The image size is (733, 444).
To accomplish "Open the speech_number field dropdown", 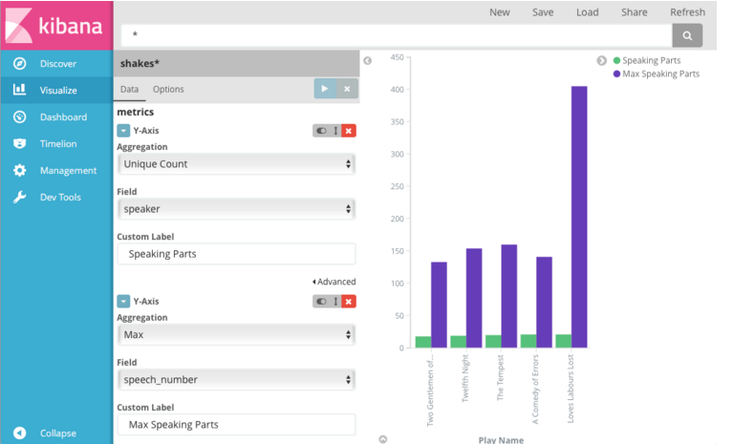I will (x=236, y=380).
